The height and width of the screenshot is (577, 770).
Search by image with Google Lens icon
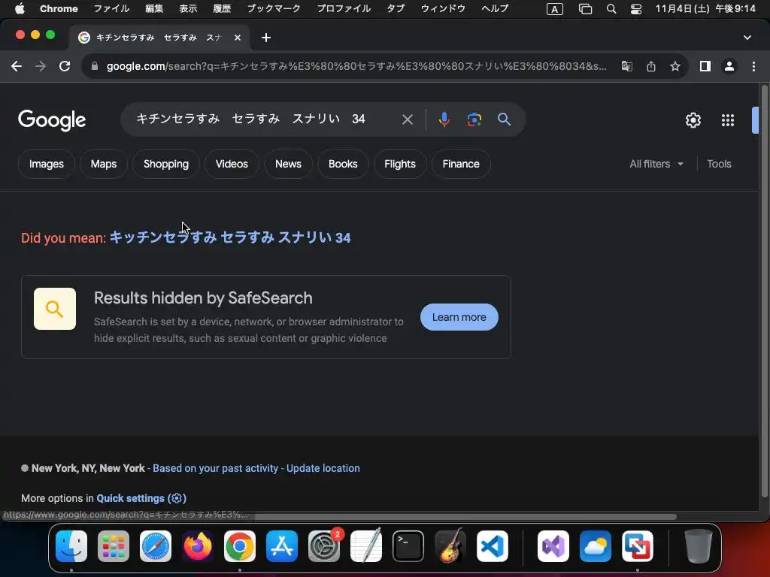474,119
